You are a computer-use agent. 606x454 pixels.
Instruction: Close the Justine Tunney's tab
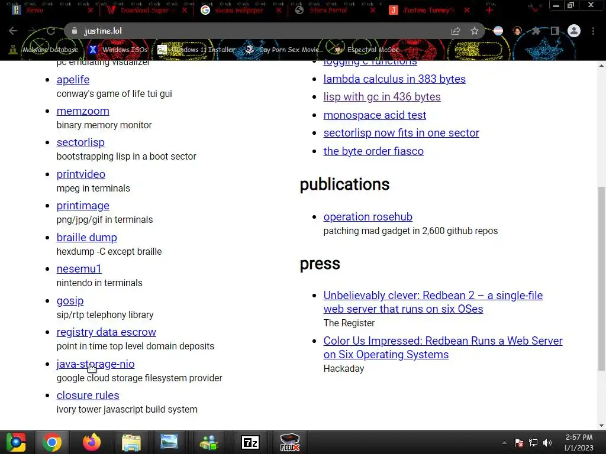point(467,10)
